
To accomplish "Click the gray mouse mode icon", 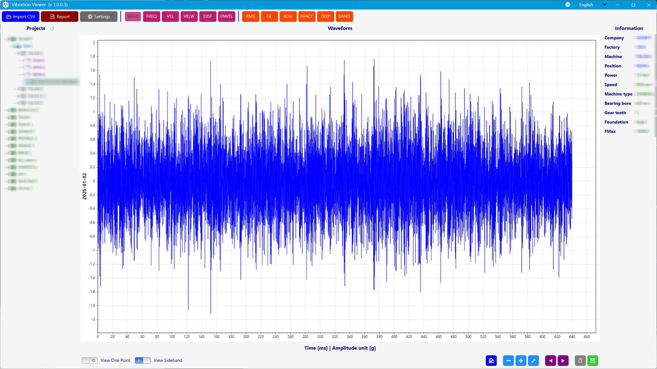I will click(x=580, y=361).
